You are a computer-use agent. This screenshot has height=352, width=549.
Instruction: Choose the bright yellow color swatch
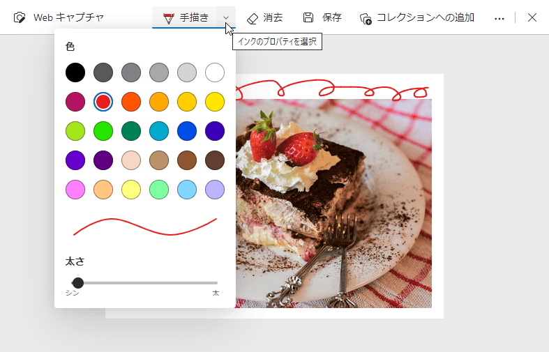[215, 102]
